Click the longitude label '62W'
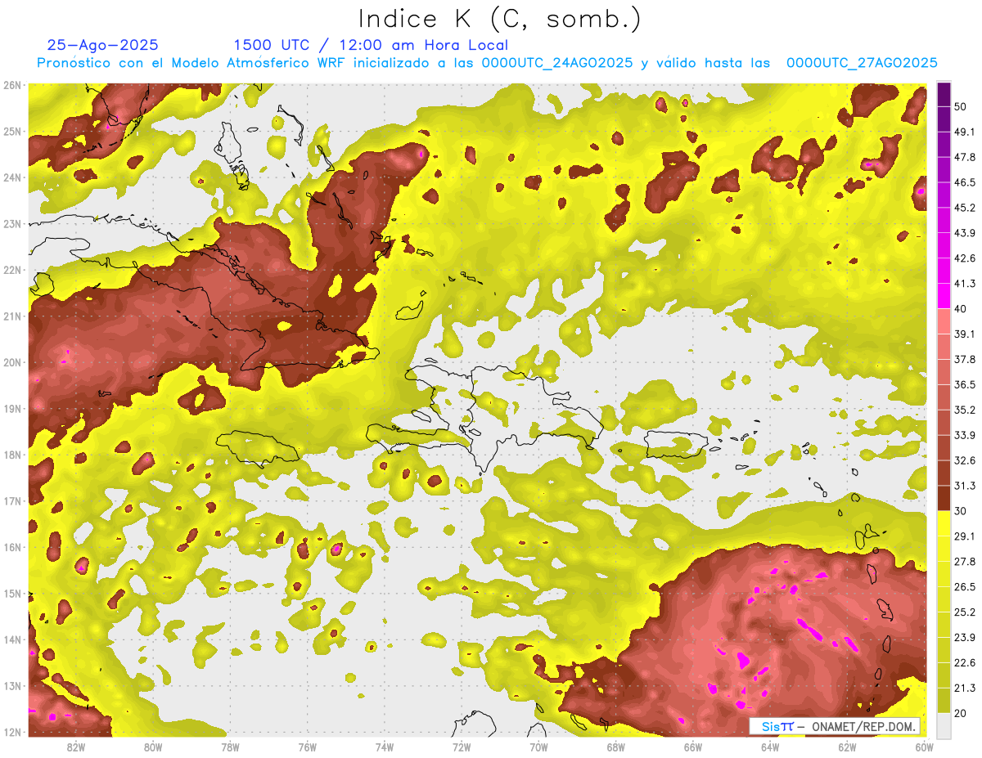 846,747
